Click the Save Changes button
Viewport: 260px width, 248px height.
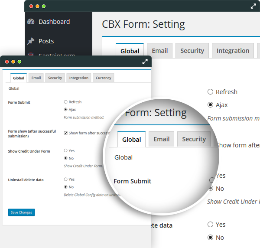click(x=21, y=212)
